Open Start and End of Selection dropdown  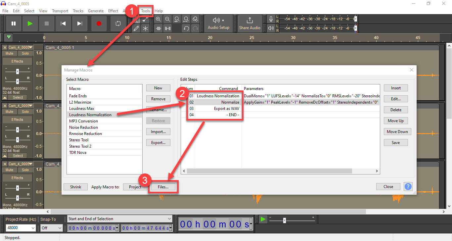[120, 219]
